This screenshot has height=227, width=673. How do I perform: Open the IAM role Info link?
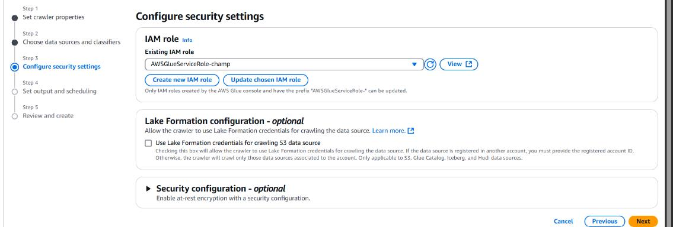pyautogui.click(x=187, y=40)
